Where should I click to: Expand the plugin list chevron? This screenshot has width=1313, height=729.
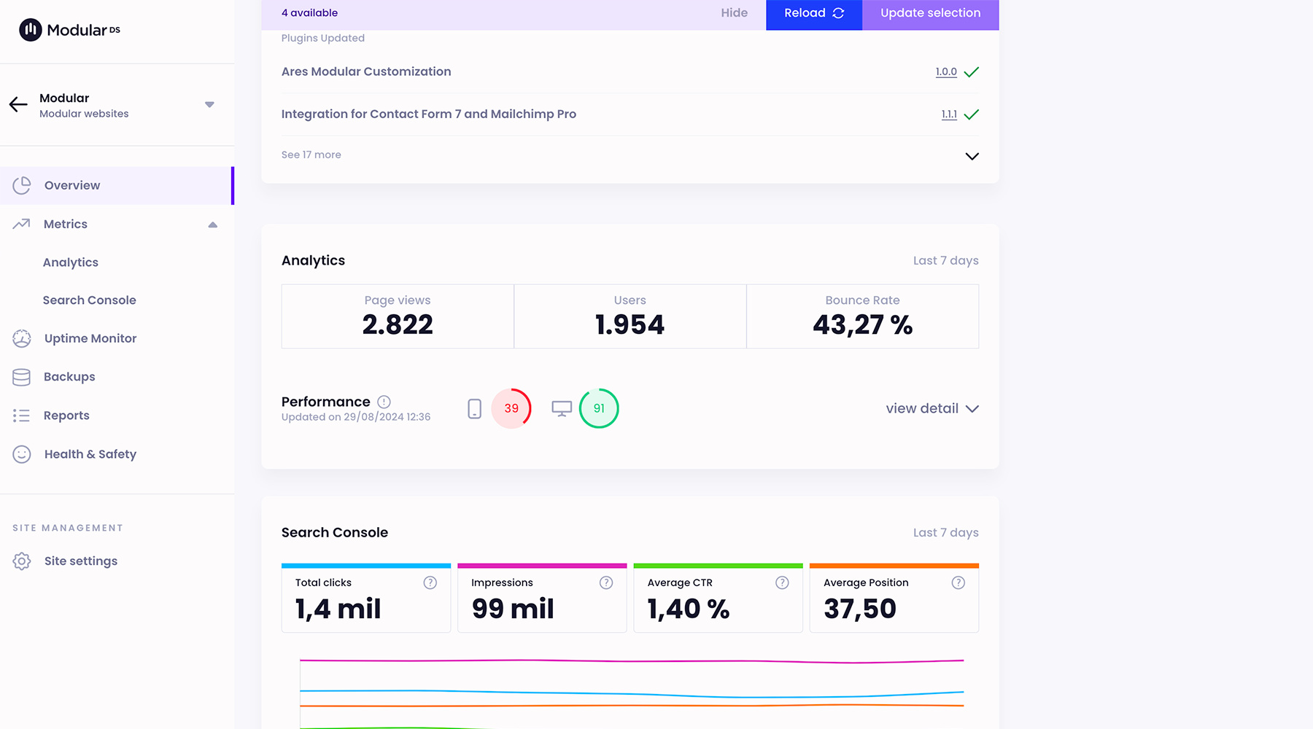[x=972, y=156]
